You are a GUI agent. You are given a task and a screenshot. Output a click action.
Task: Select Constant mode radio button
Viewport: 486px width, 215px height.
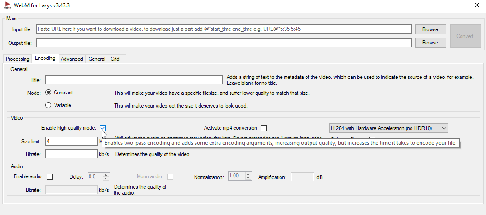coord(48,93)
